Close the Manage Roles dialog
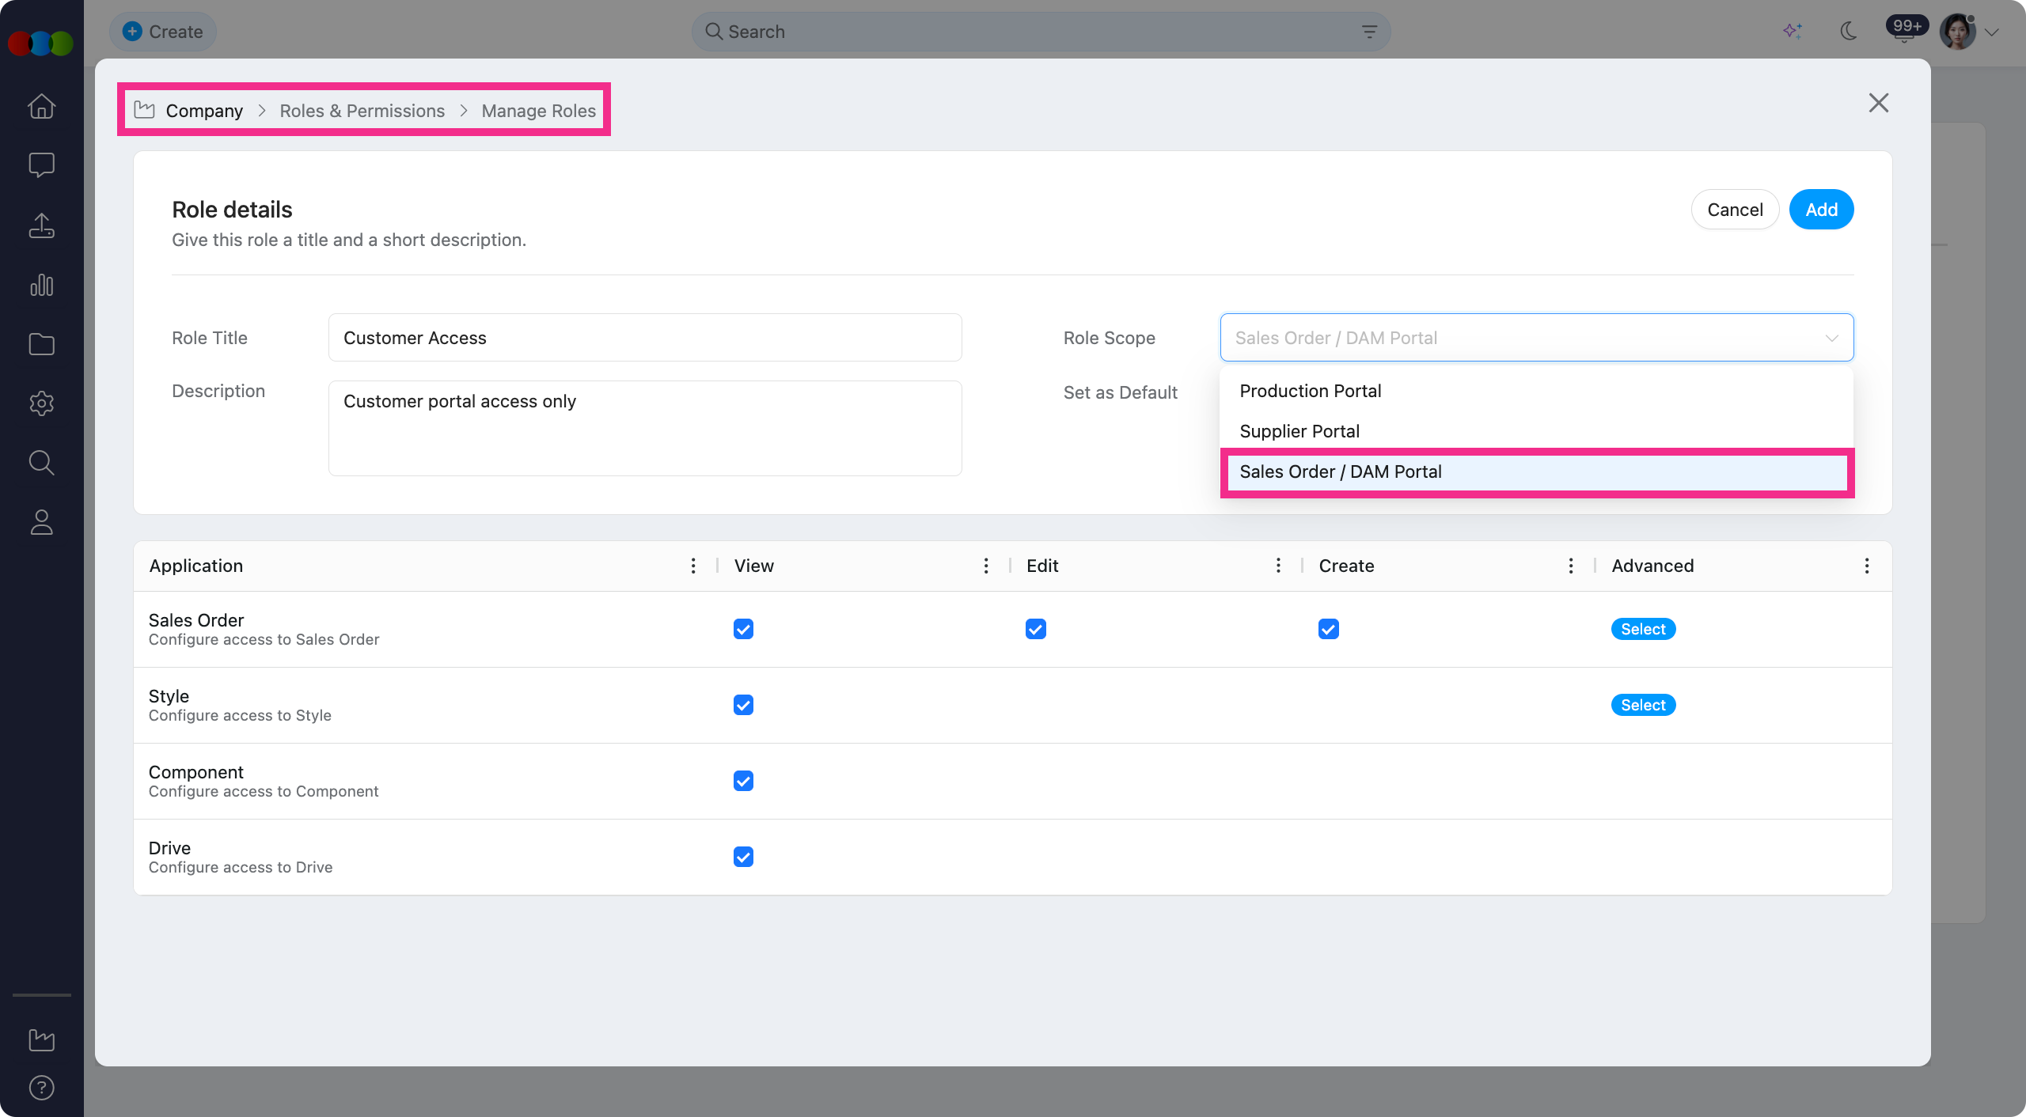The width and height of the screenshot is (2026, 1117). (1879, 103)
